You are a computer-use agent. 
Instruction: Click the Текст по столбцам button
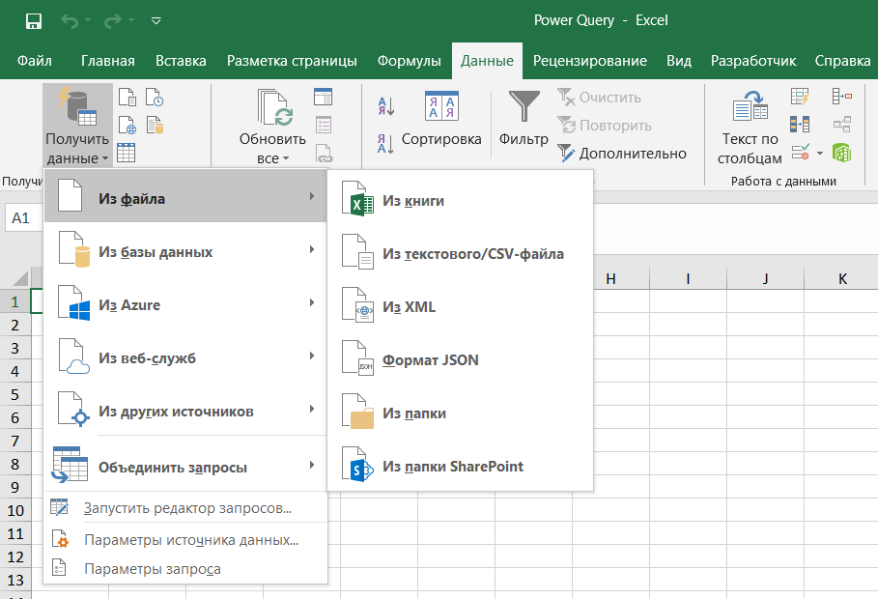750,128
